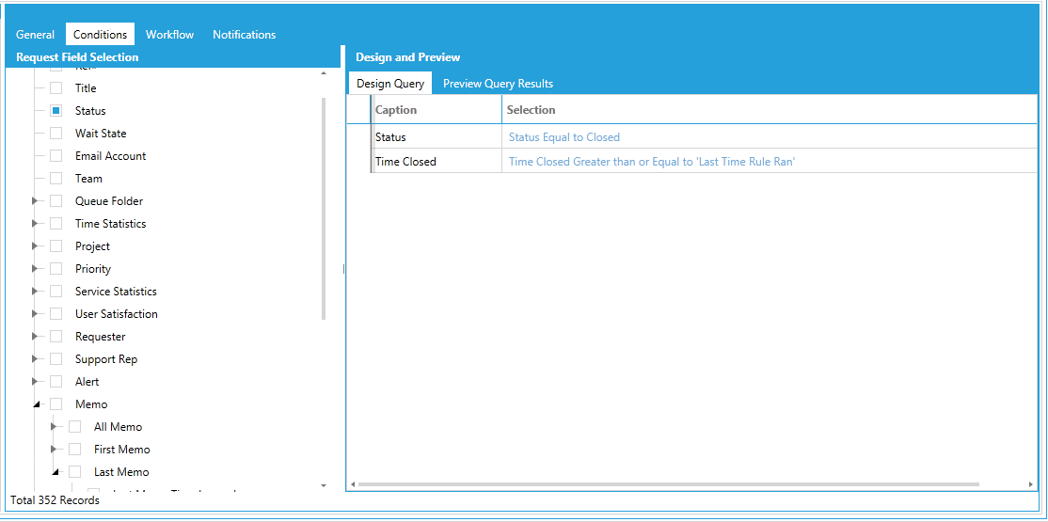Viewport: 1048px width, 522px height.
Task: Enable the Support Rep checkbox
Action: (x=56, y=359)
